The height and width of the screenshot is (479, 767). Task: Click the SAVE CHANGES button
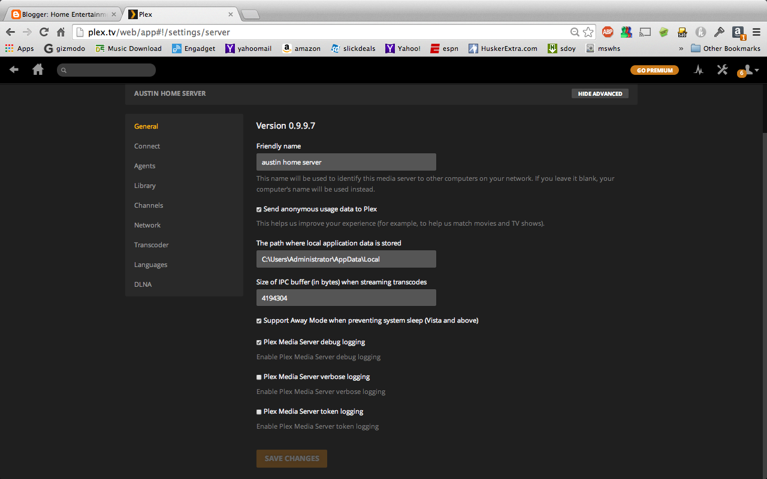tap(291, 459)
